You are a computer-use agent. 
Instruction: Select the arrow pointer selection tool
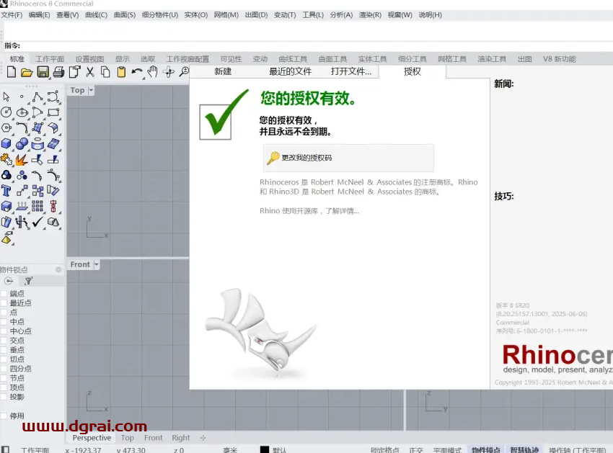(x=6, y=97)
